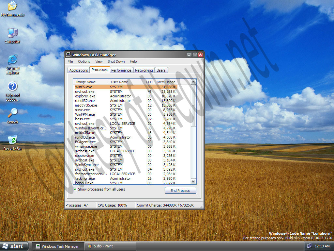
Task: Sort by the User Name column header
Action: coord(125,82)
